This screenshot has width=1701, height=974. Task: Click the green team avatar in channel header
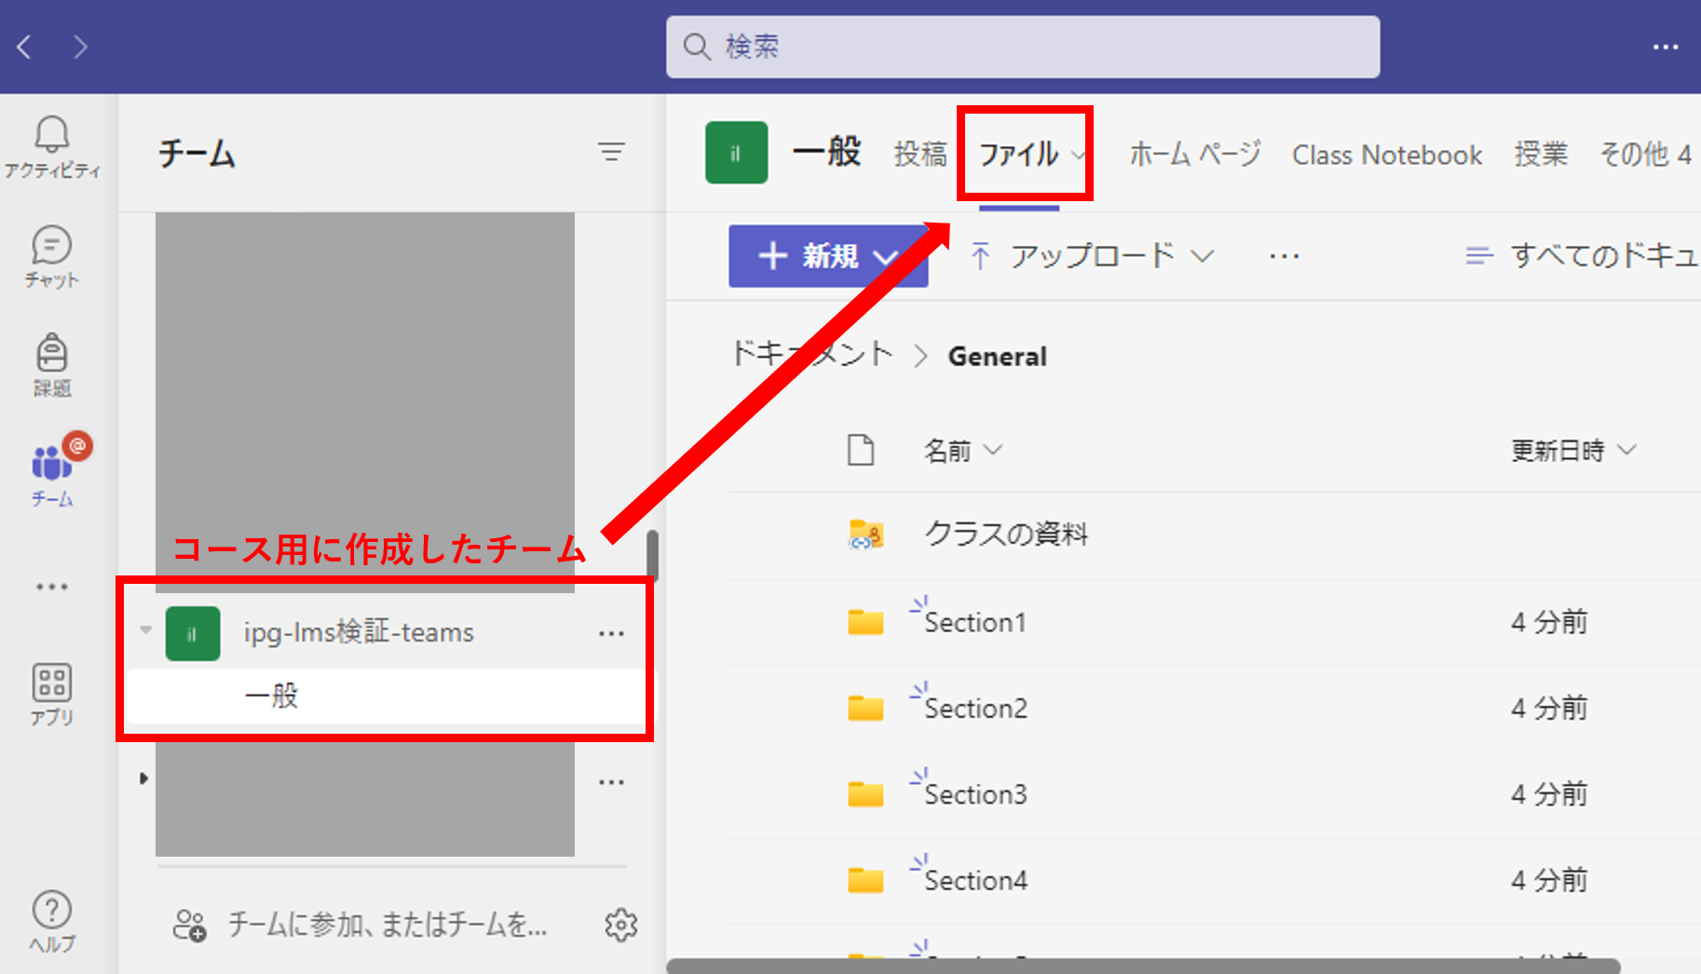(736, 153)
